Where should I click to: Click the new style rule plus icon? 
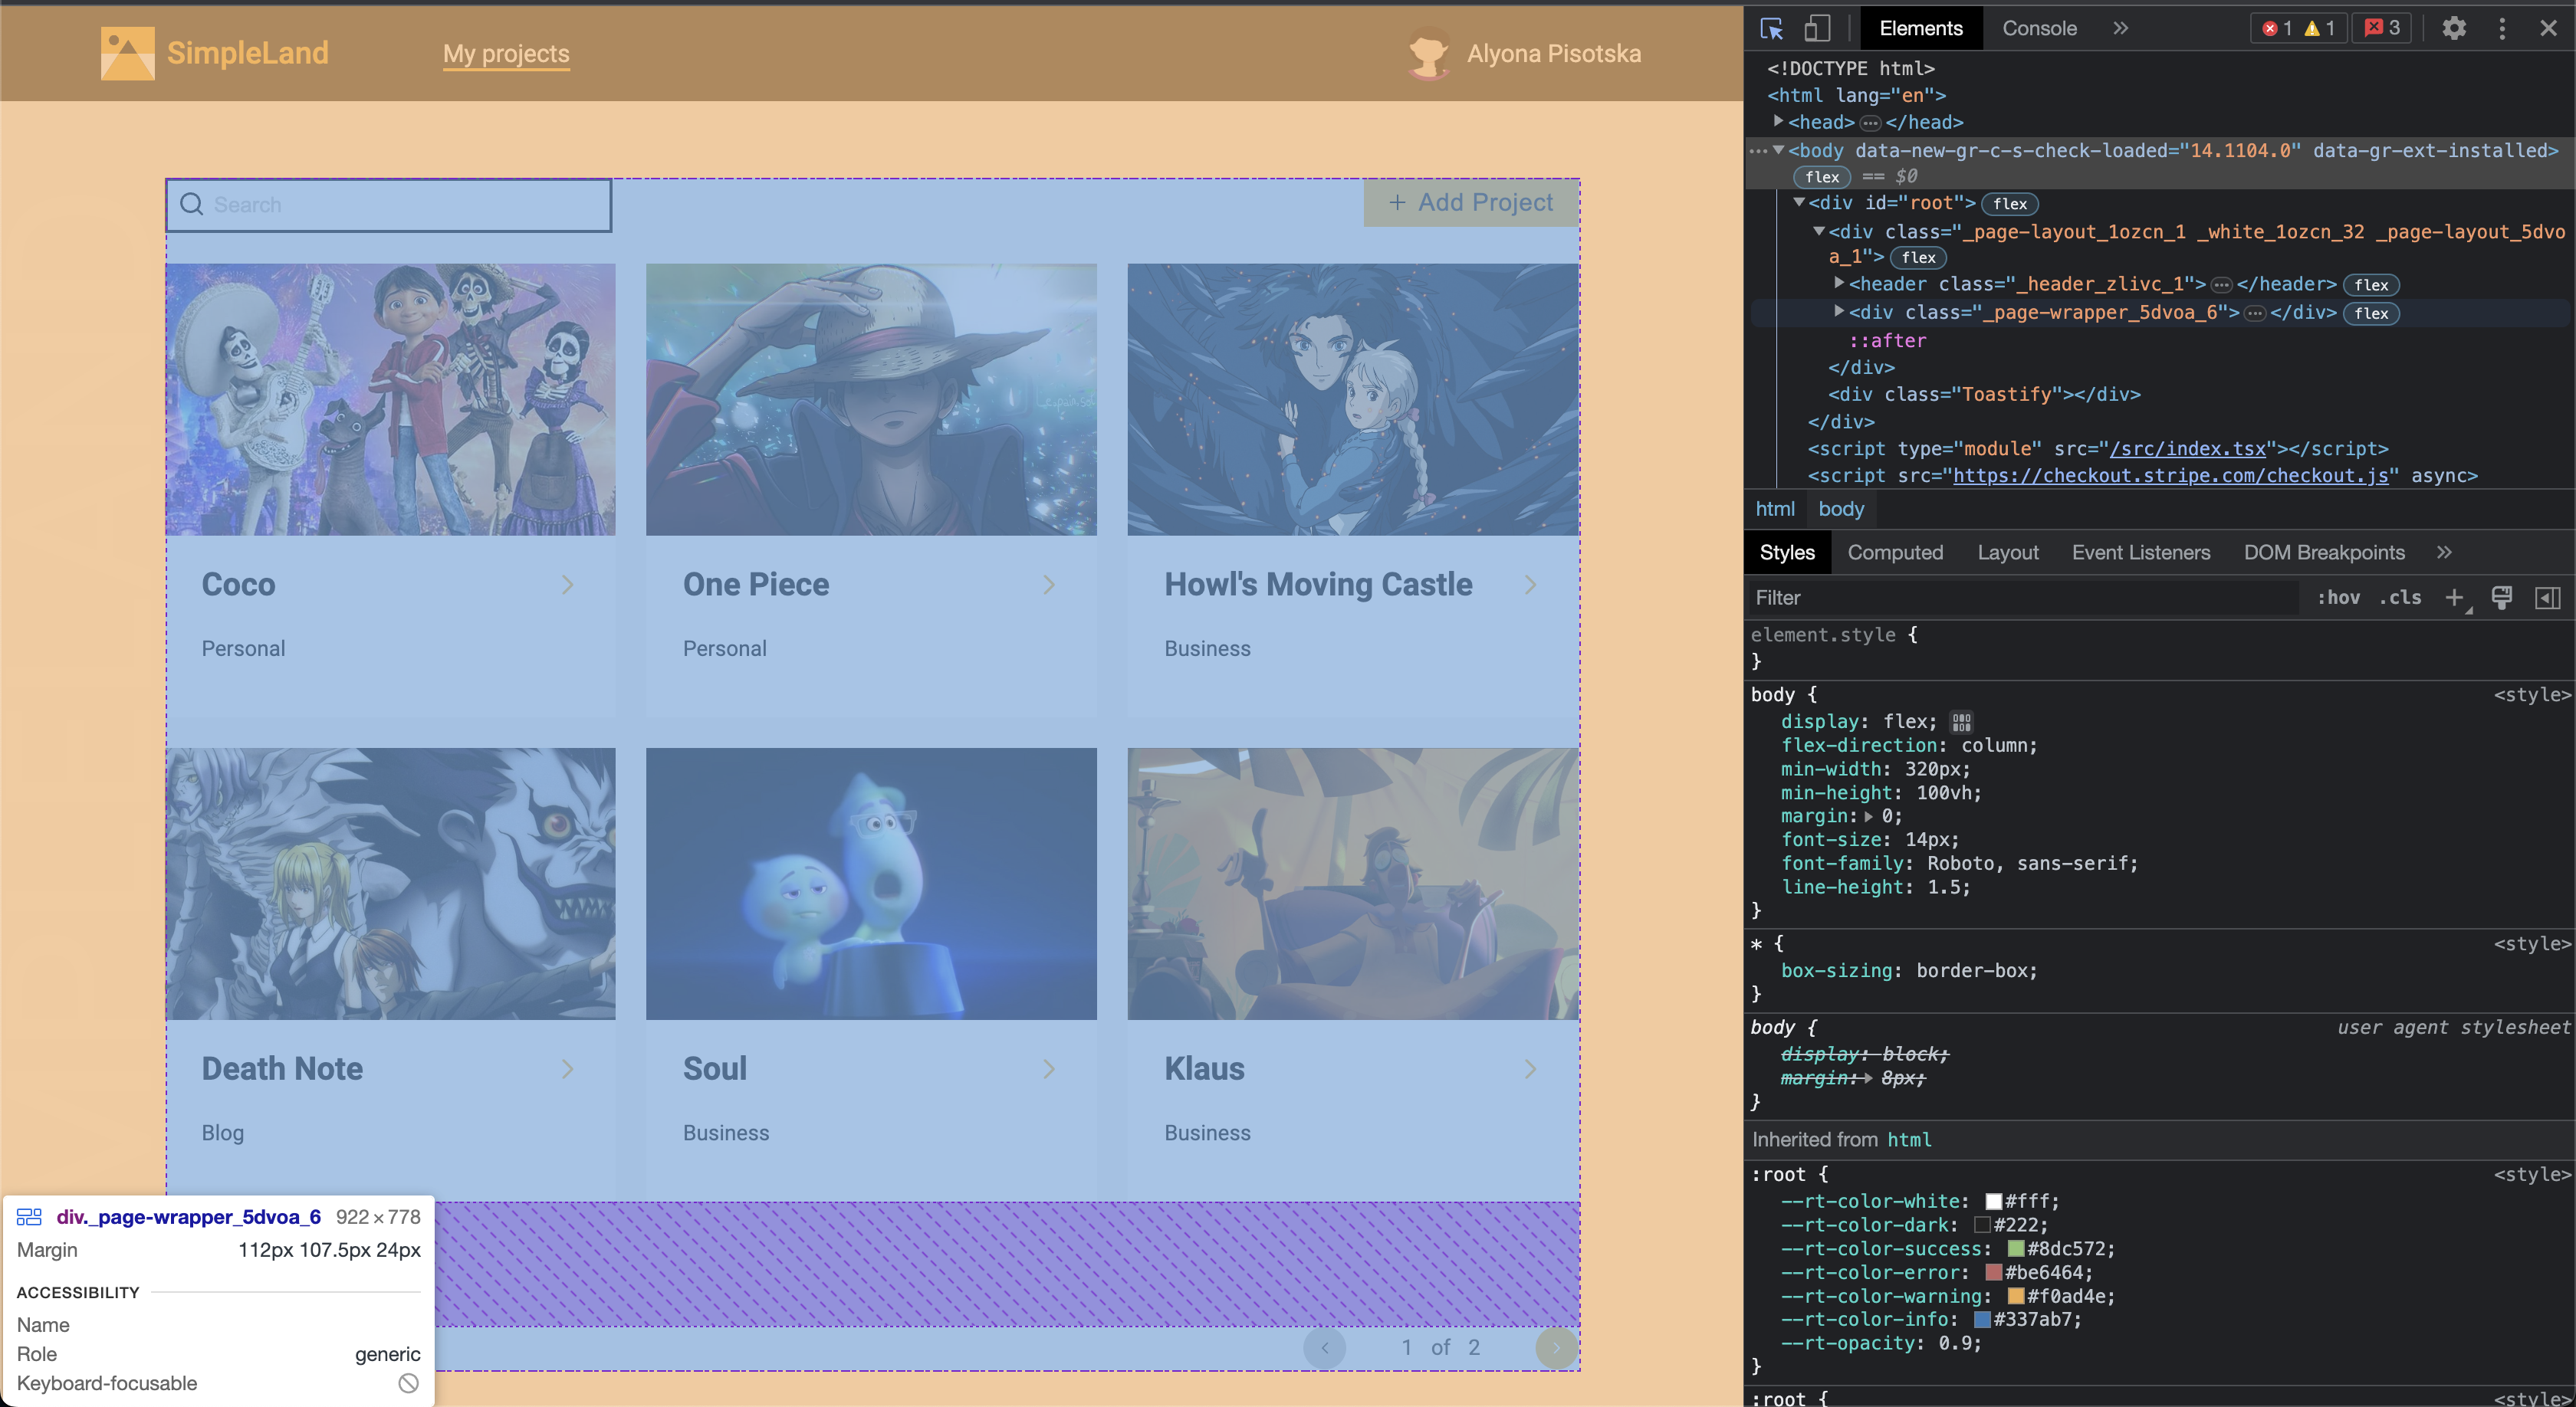(x=2456, y=598)
